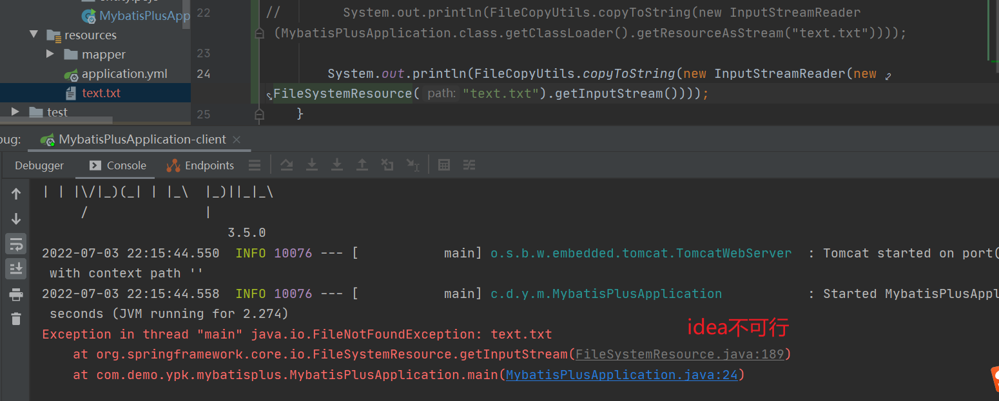Expand the mapper folder arrow

(x=50, y=54)
